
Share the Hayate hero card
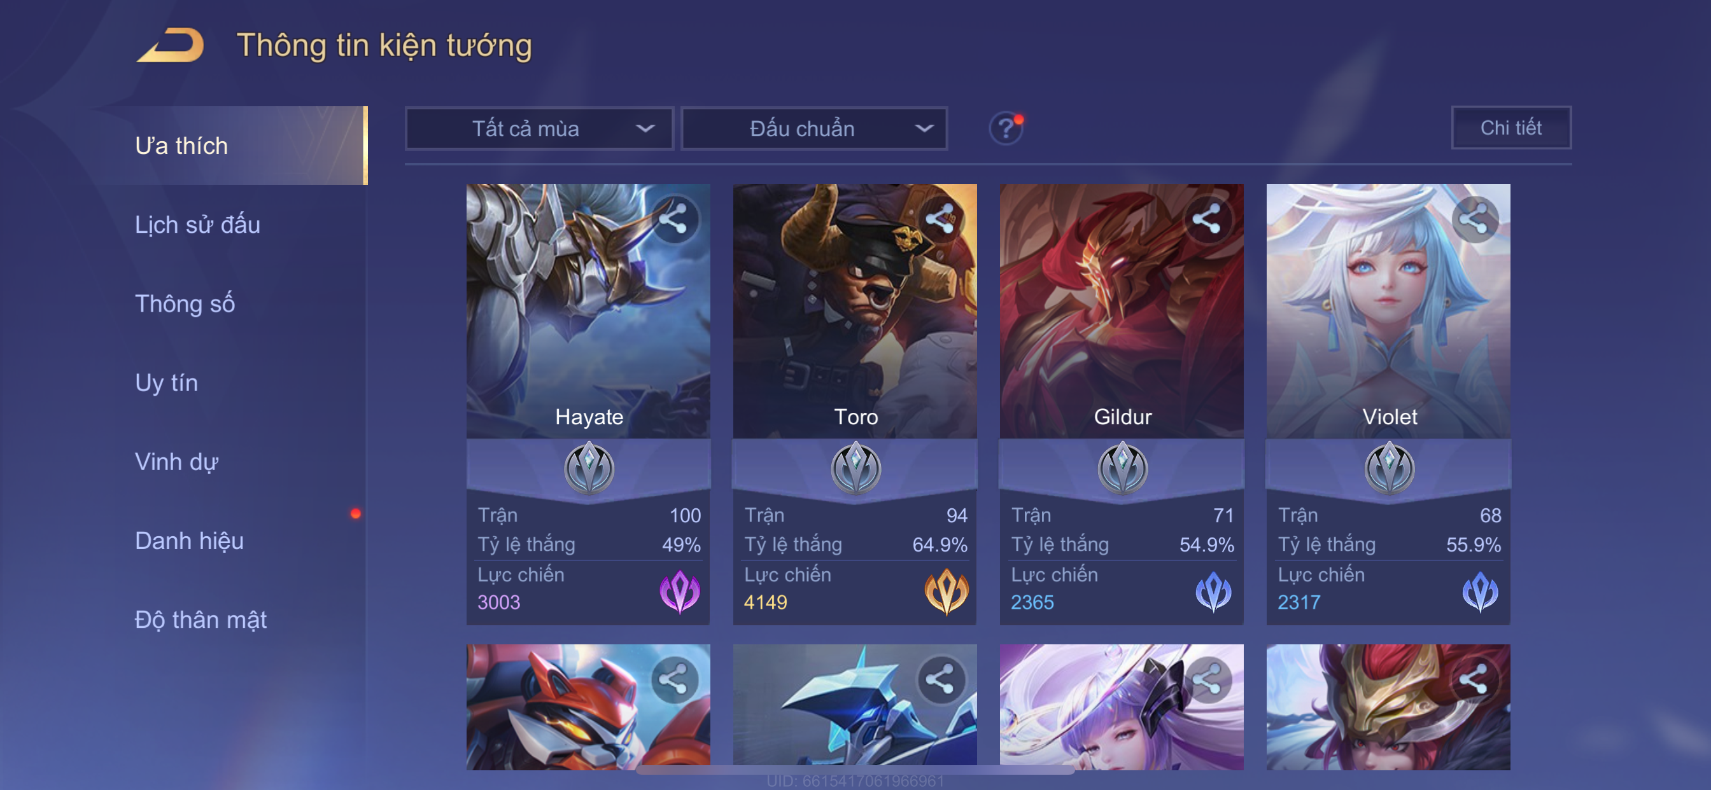click(x=673, y=219)
